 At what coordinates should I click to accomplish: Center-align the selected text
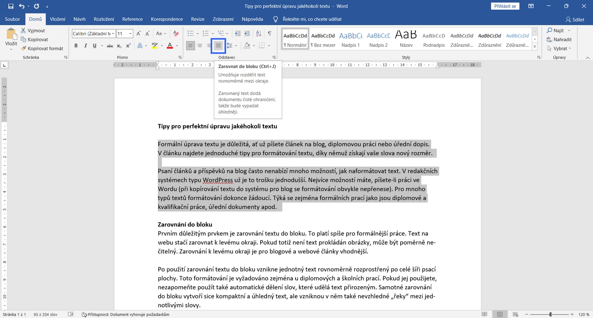point(200,45)
